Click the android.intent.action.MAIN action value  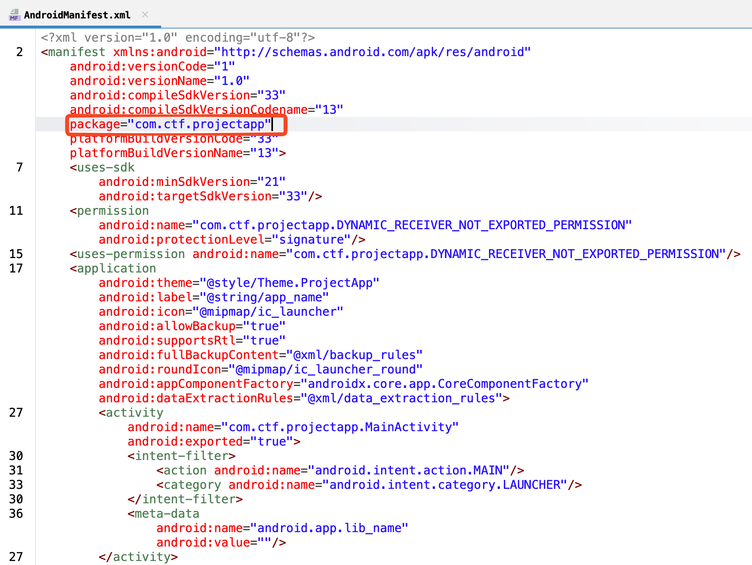(x=412, y=470)
